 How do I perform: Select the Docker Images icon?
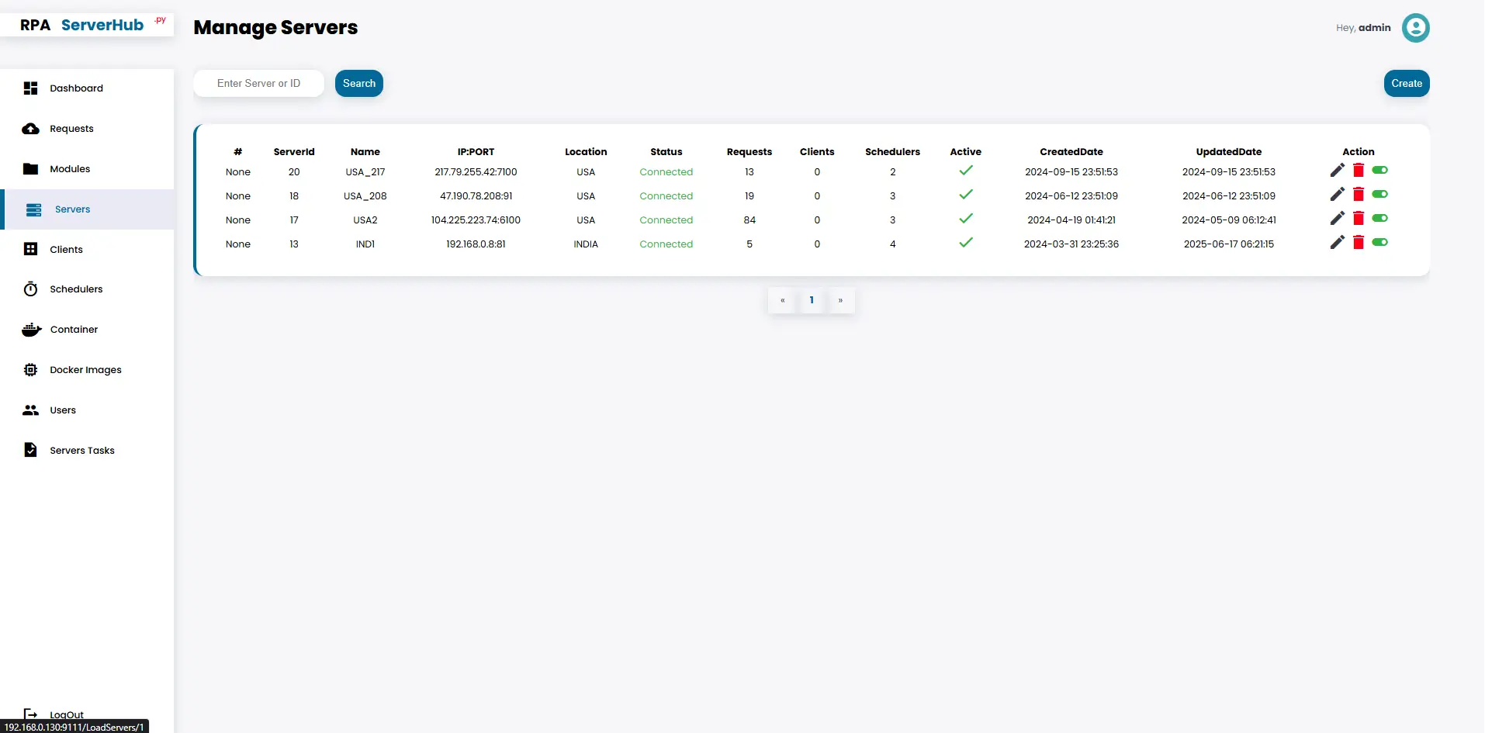click(29, 369)
